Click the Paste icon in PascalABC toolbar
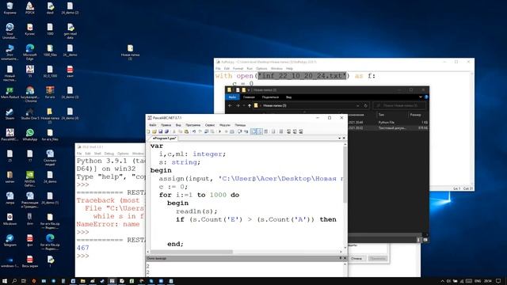This screenshot has height=285, width=507. tap(187, 131)
